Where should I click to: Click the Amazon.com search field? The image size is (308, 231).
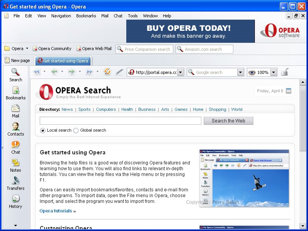tap(204, 49)
